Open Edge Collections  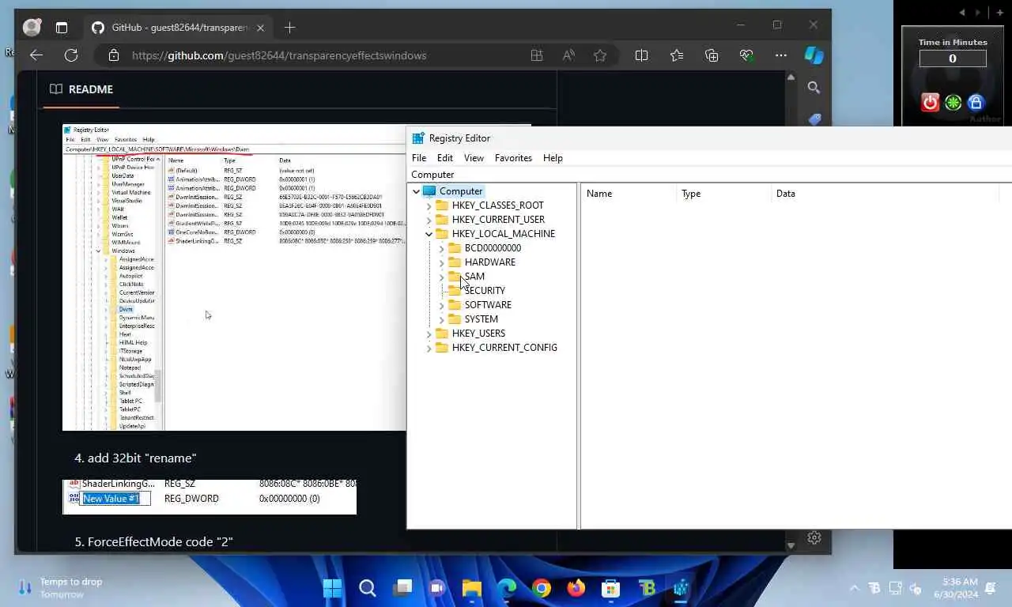point(712,55)
